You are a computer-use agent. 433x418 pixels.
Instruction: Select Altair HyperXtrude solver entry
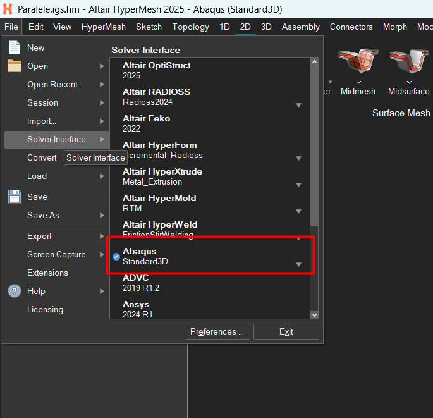tap(210, 176)
